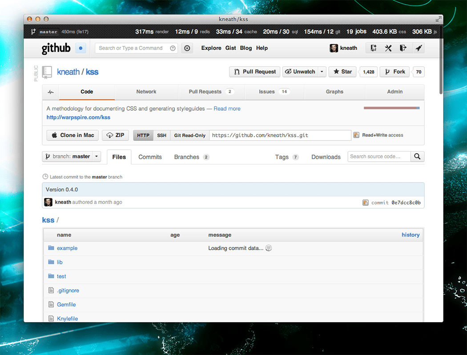
Task: Open the Commits tab
Action: [x=150, y=157]
